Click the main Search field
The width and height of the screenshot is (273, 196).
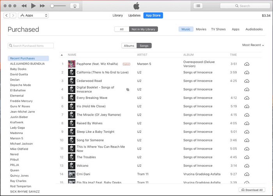tap(245, 6)
